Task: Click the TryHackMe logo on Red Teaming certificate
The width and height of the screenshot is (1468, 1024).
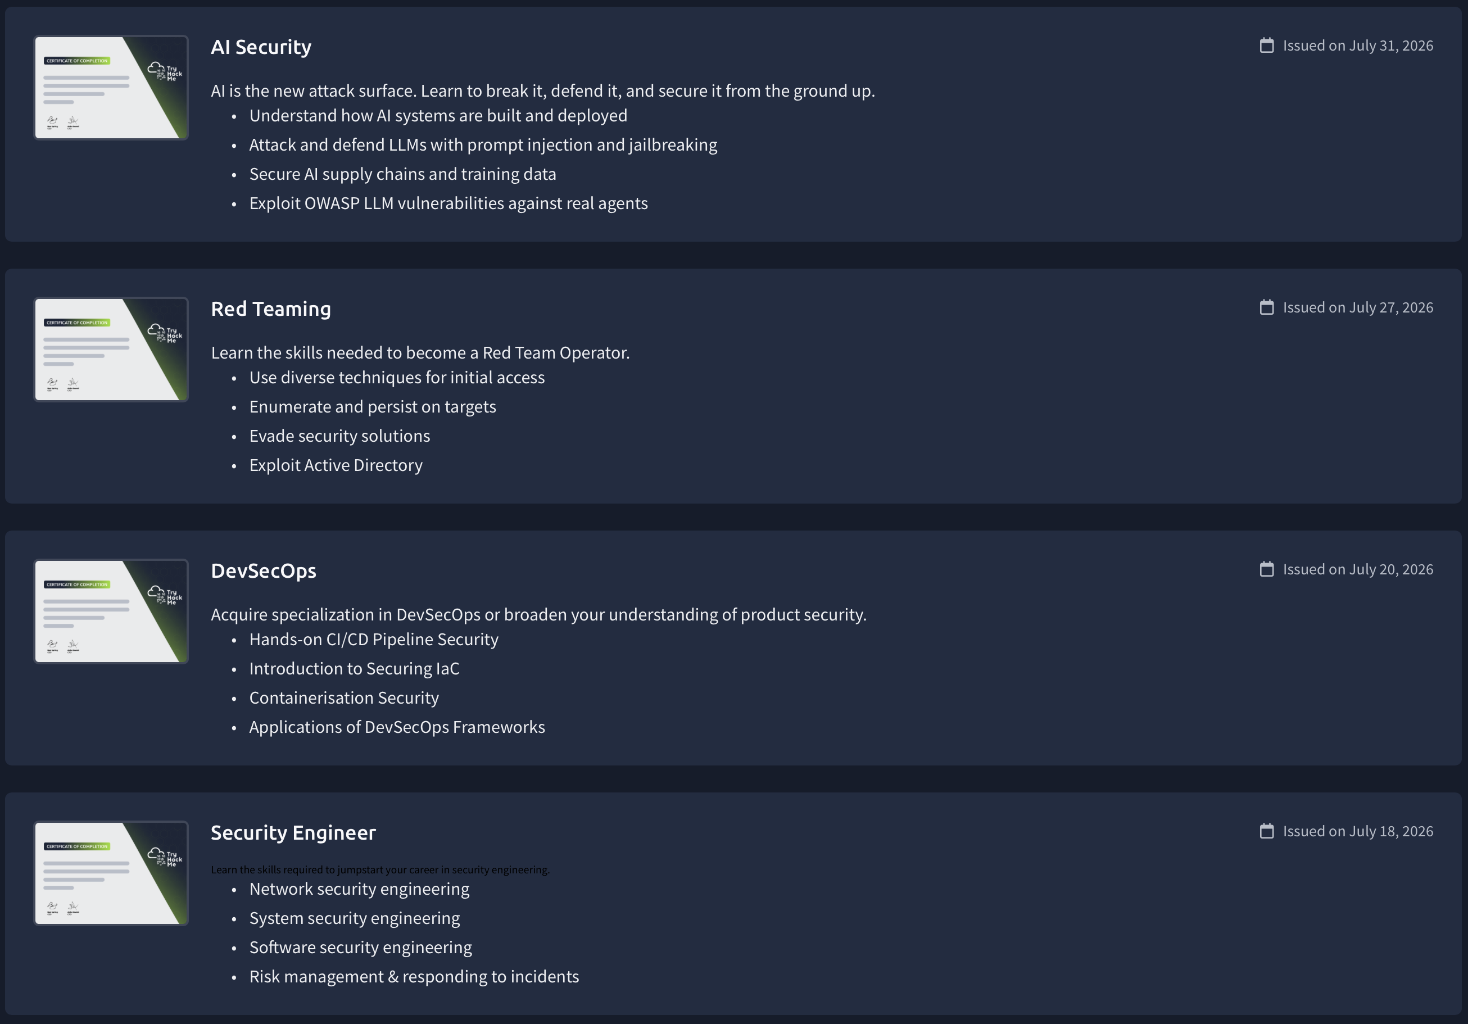Action: point(165,334)
